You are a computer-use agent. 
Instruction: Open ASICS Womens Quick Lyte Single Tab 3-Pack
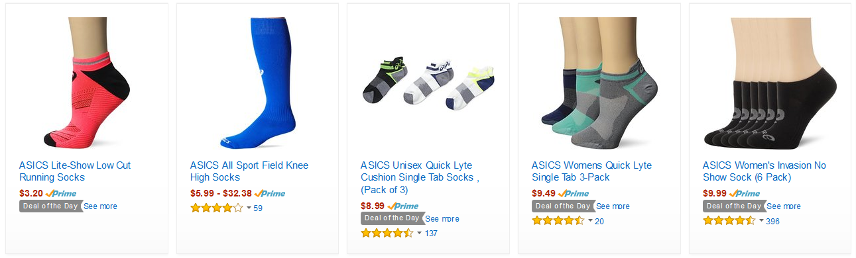click(x=591, y=171)
